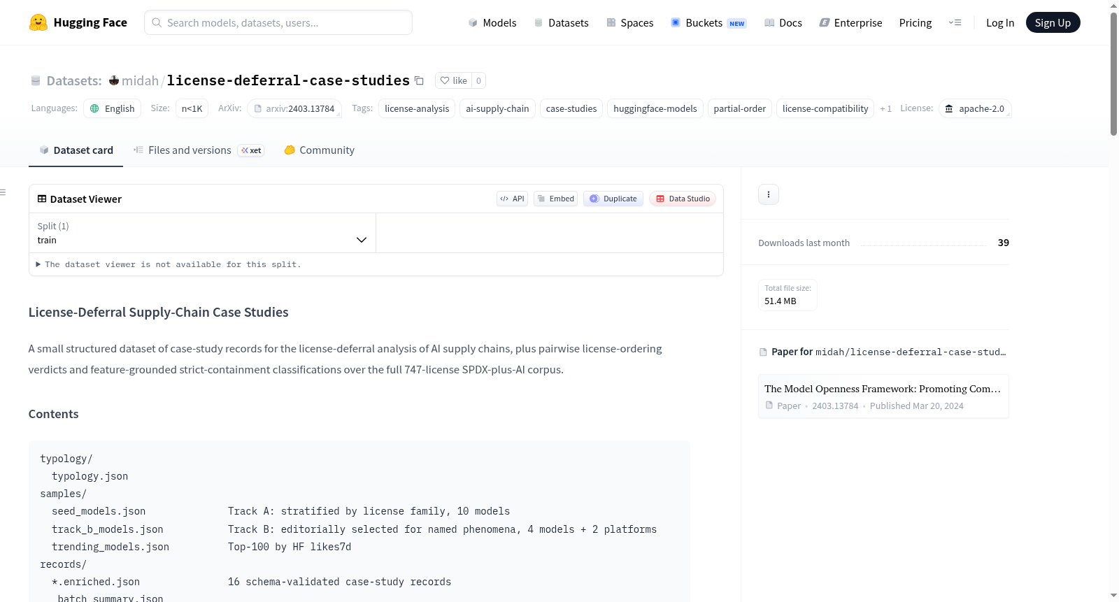The height and width of the screenshot is (602, 1119).
Task: Copy dataset name with the copy icon
Action: click(x=419, y=80)
